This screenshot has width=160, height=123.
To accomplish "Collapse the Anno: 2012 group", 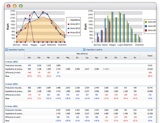I will pyautogui.click(x=6, y=84).
